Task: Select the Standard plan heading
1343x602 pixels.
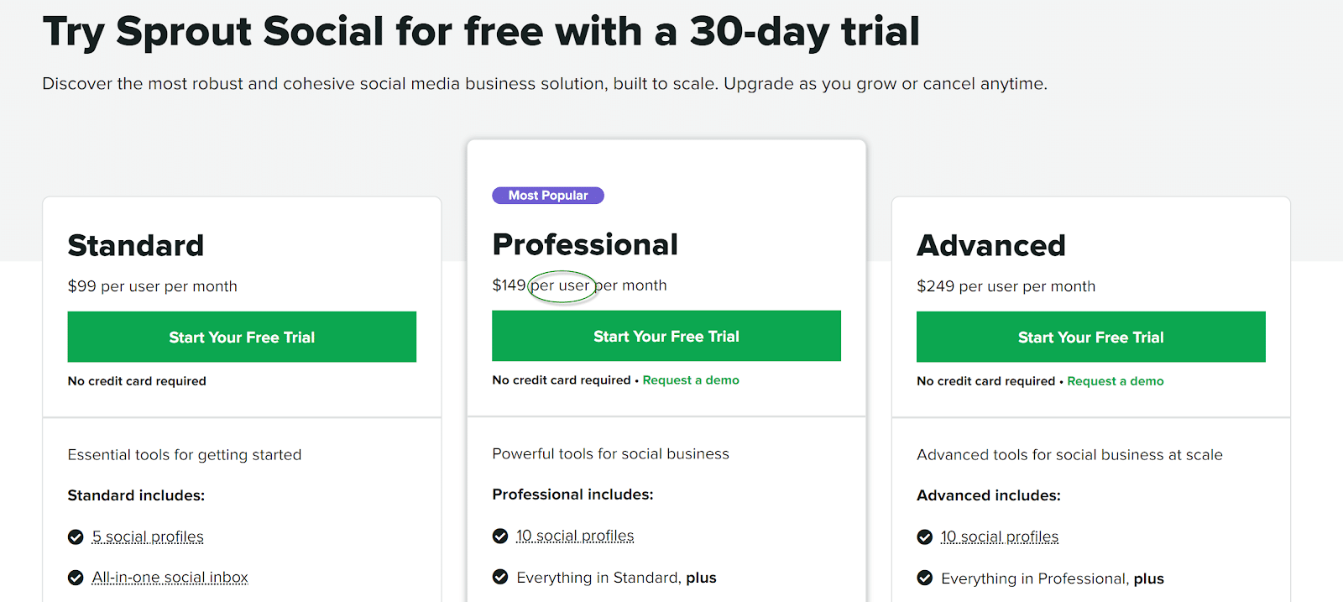Action: 135,245
